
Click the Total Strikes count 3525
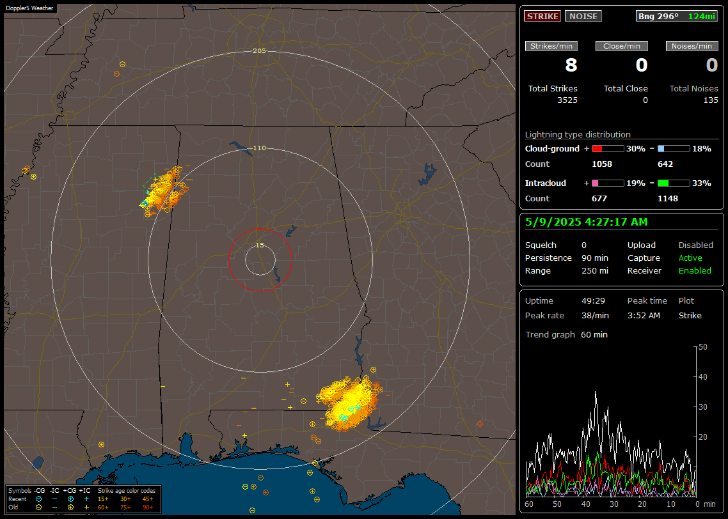tap(567, 100)
